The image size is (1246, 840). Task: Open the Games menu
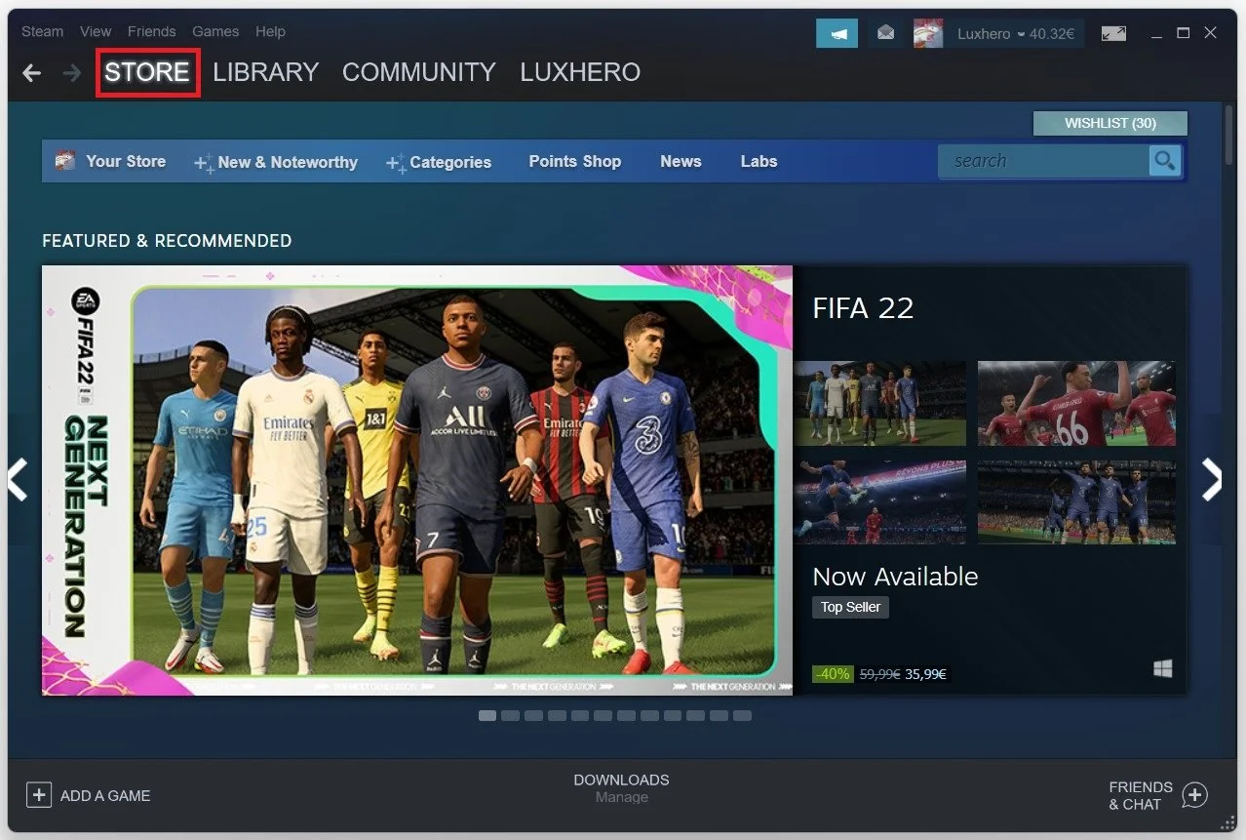215,31
